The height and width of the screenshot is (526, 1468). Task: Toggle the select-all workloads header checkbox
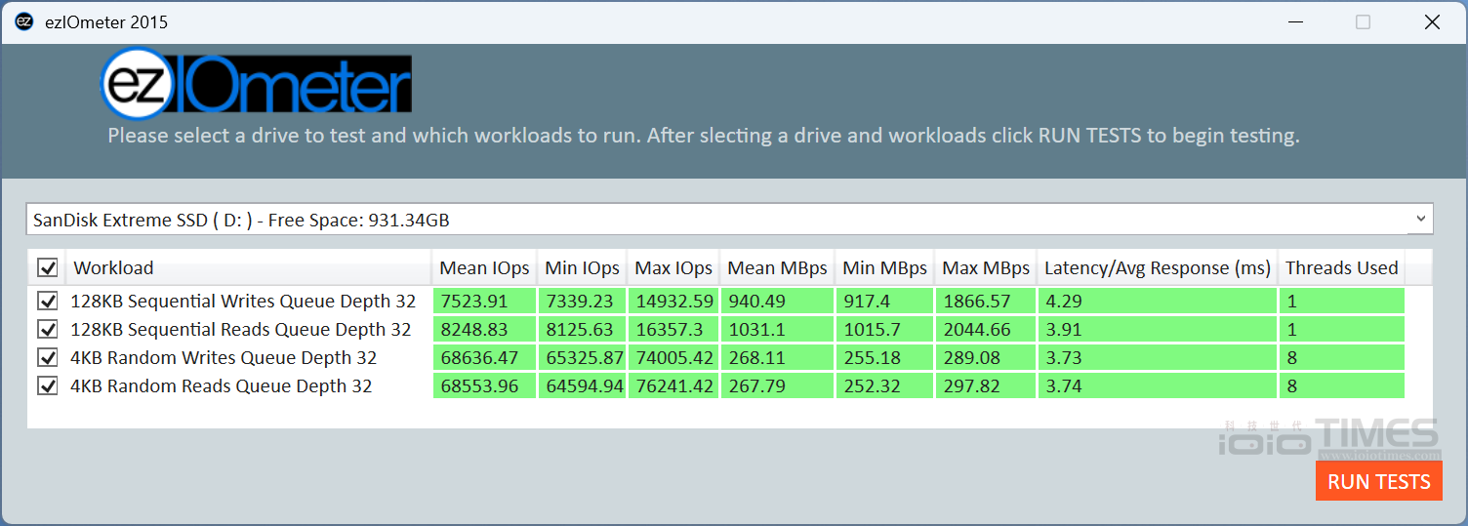pyautogui.click(x=46, y=267)
